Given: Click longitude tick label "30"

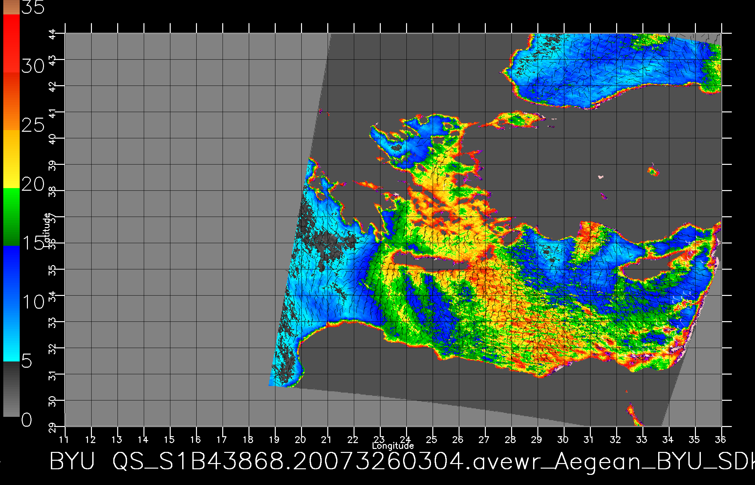Looking at the screenshot, I should tap(563, 439).
